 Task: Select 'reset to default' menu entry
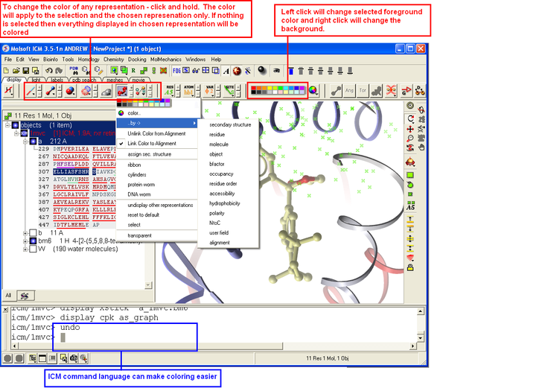(144, 215)
